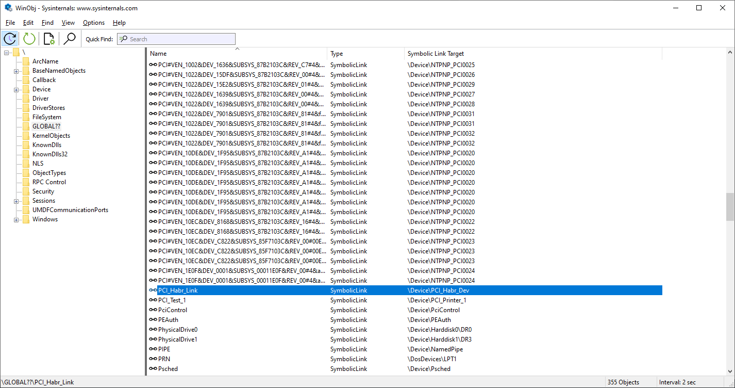This screenshot has height=388, width=735.
Task: Open the Find menu
Action: click(47, 23)
